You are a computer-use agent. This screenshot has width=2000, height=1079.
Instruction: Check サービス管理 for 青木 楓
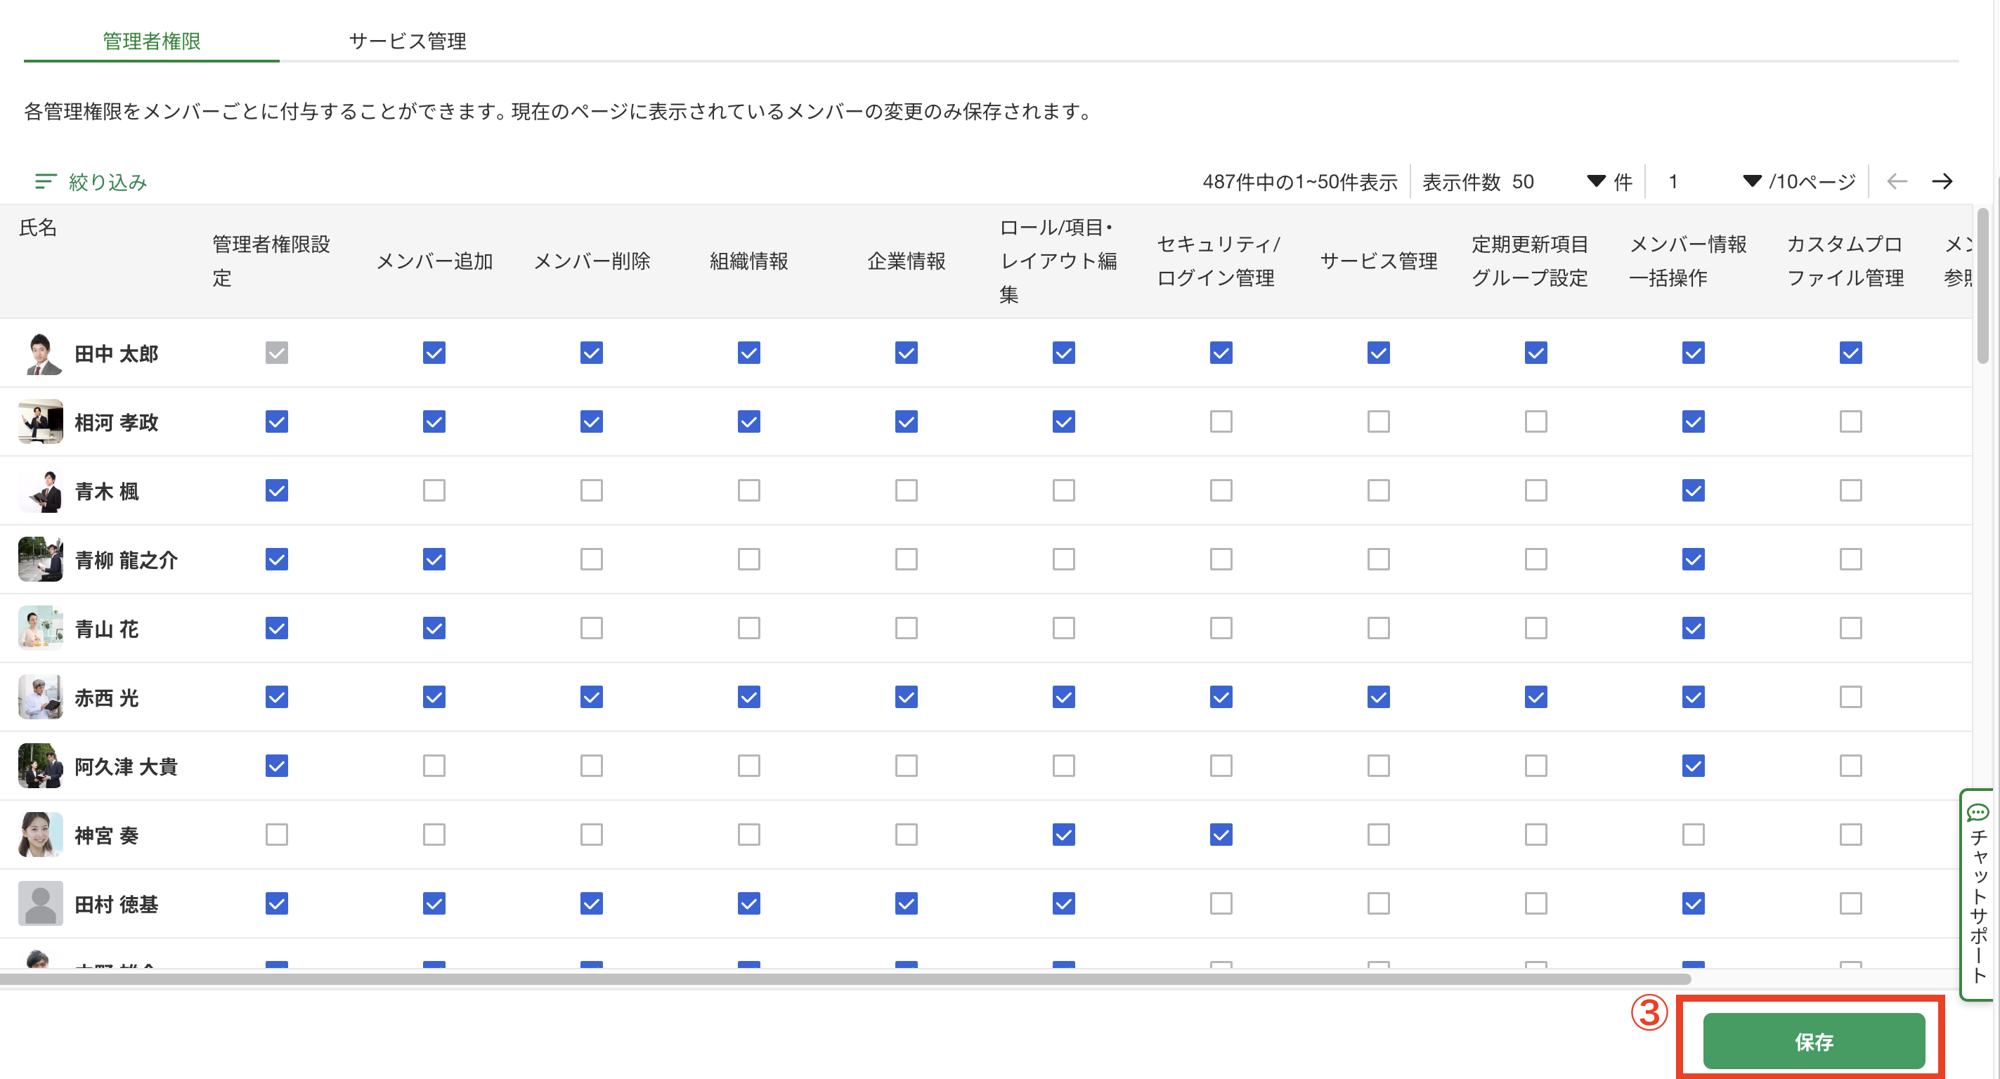click(x=1378, y=490)
